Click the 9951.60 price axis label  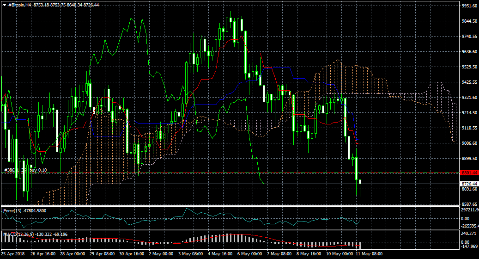(x=469, y=6)
